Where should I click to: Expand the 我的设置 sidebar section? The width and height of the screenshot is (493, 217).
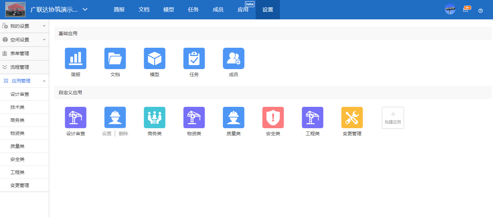(24, 26)
